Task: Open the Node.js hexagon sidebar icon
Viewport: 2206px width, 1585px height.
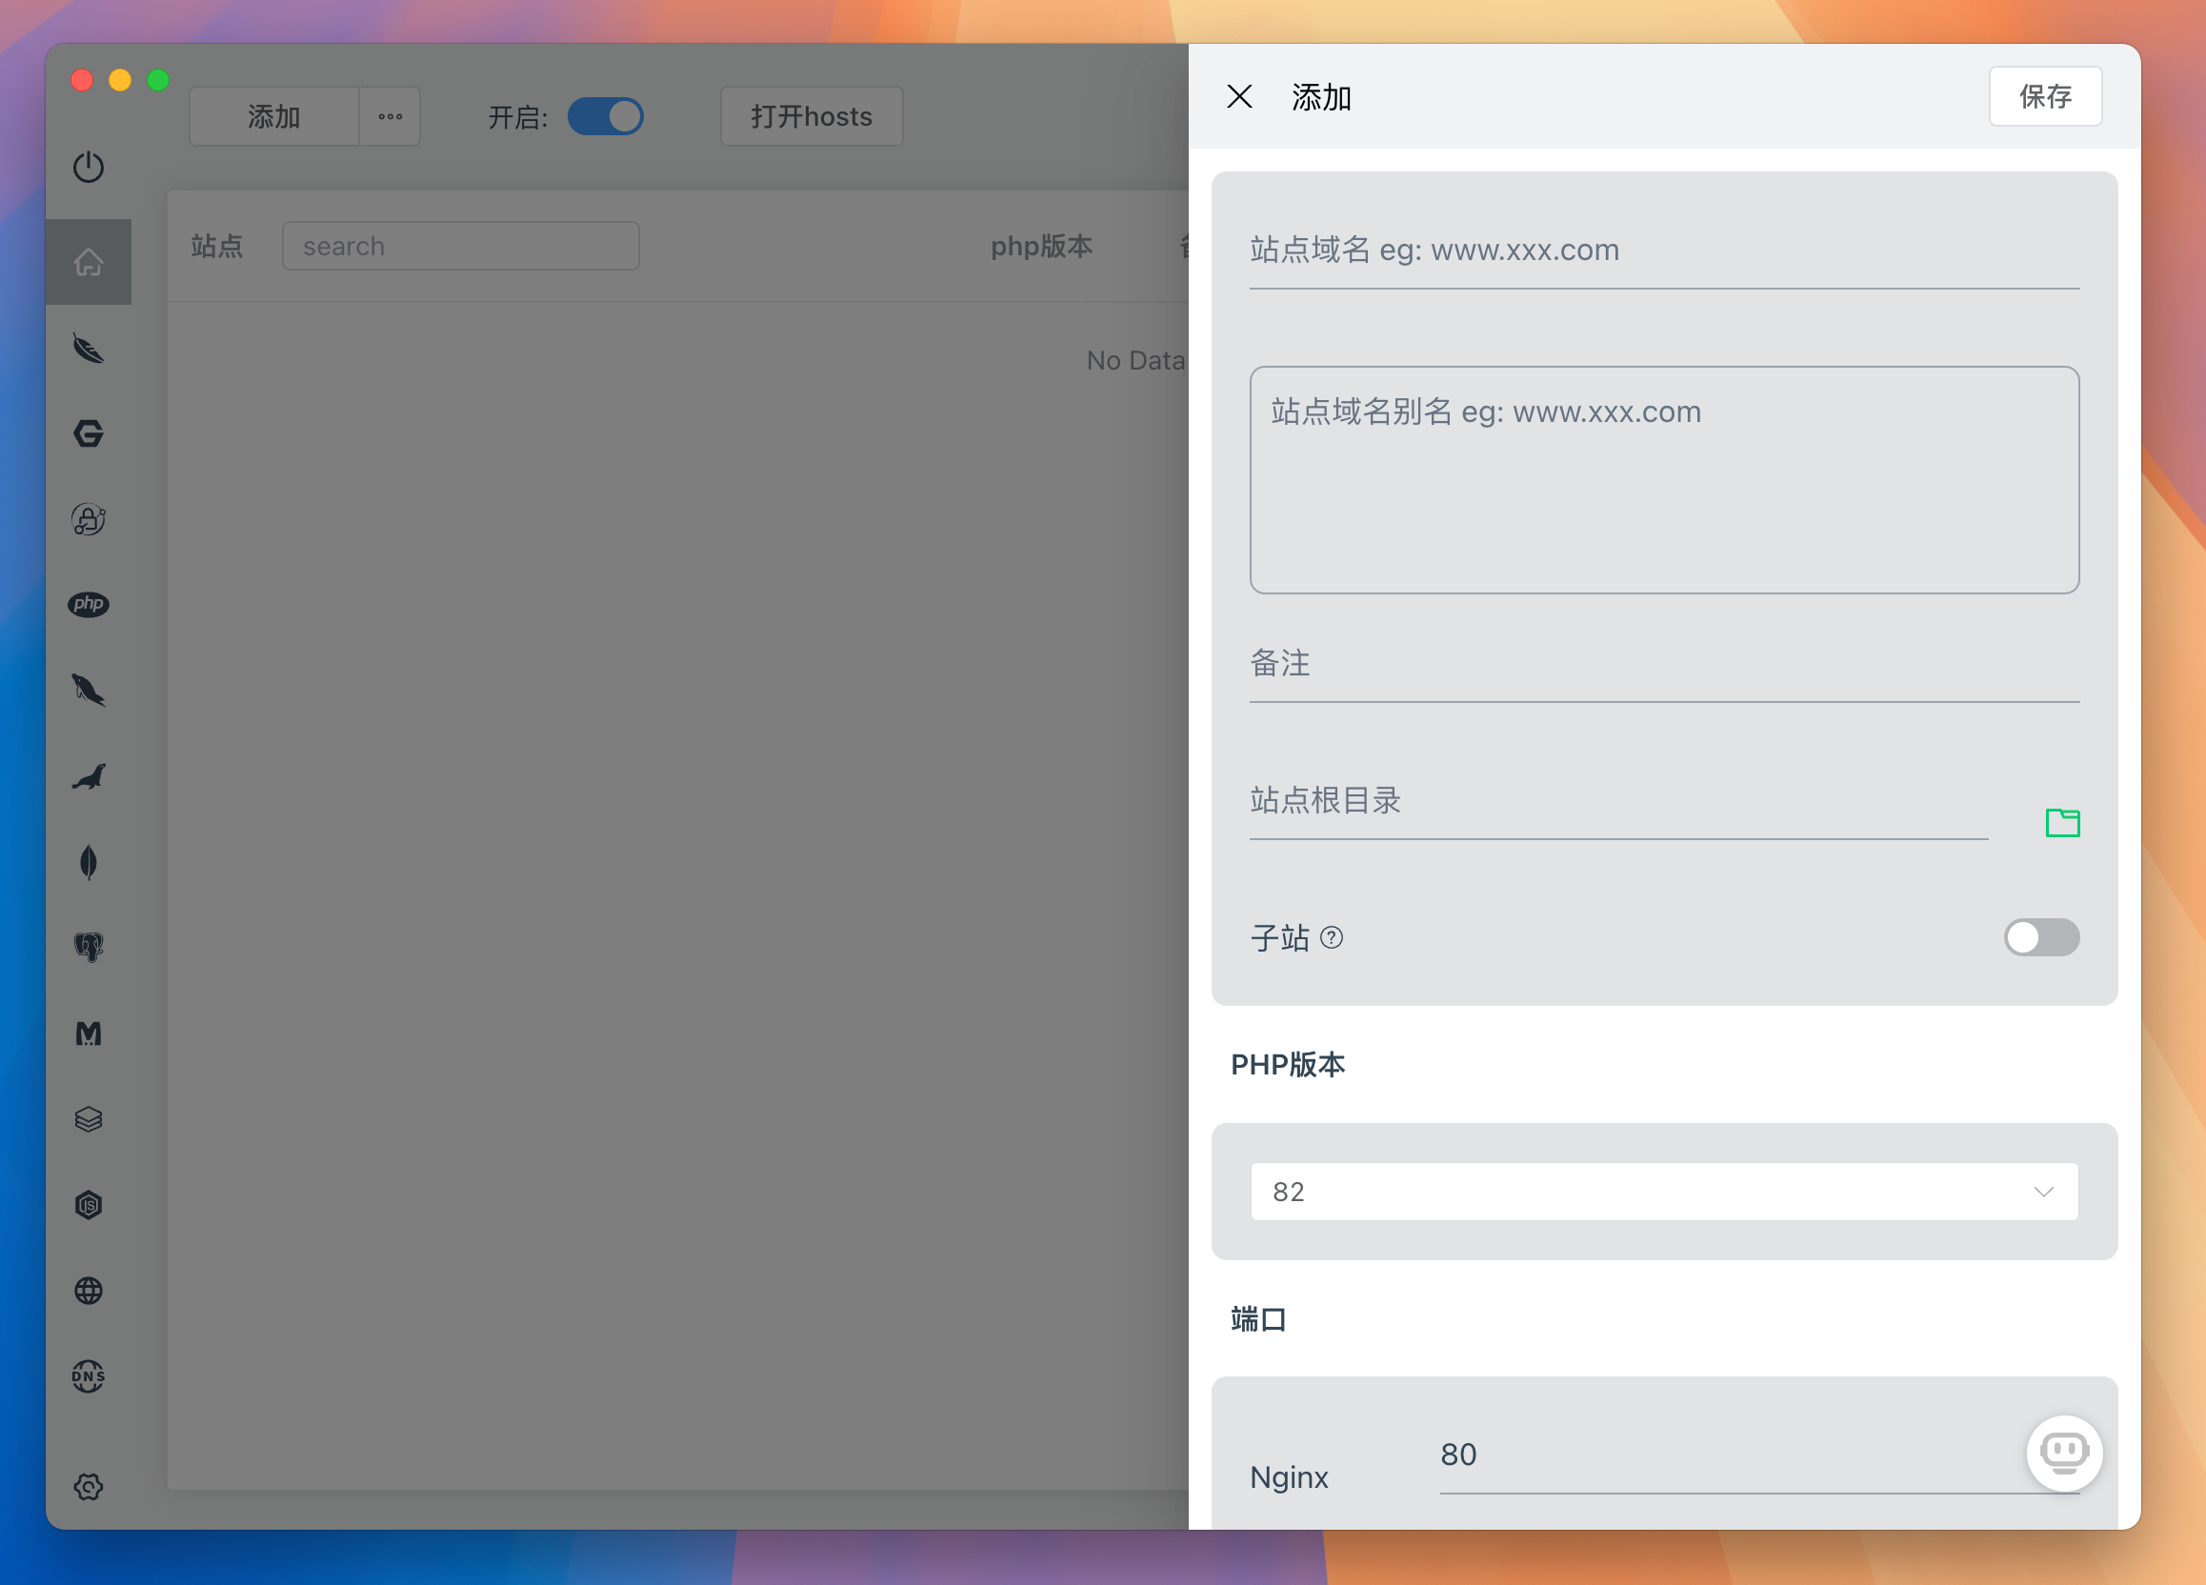Action: [89, 1206]
